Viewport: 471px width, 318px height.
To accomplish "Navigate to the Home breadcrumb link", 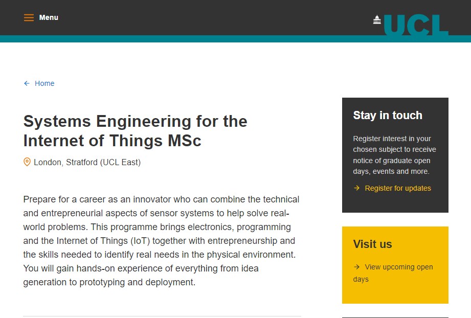I will 44,83.
